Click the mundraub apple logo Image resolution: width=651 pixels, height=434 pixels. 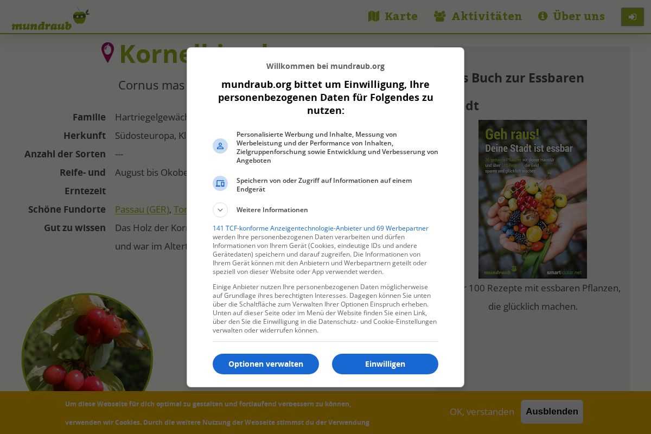[x=50, y=20]
